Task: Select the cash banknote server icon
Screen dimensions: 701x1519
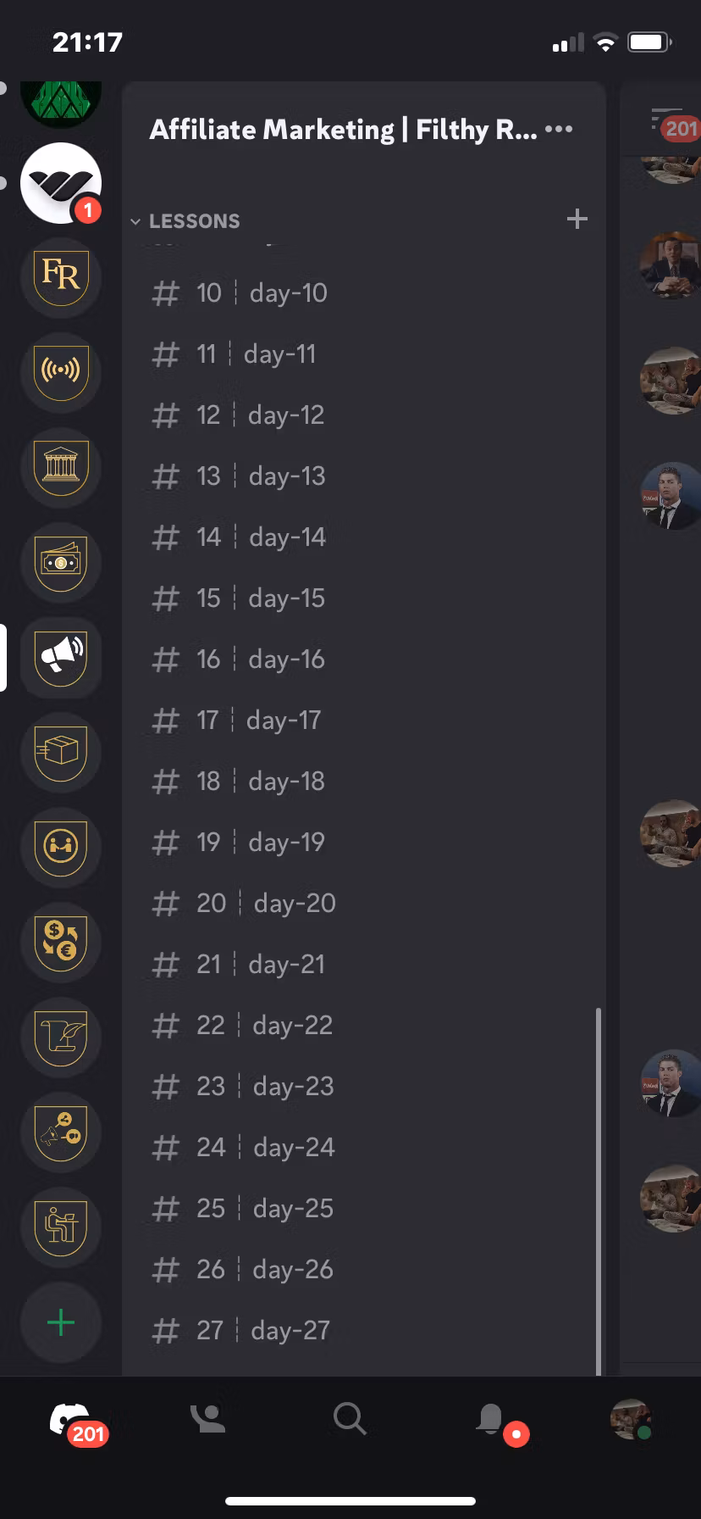Action: (x=61, y=562)
